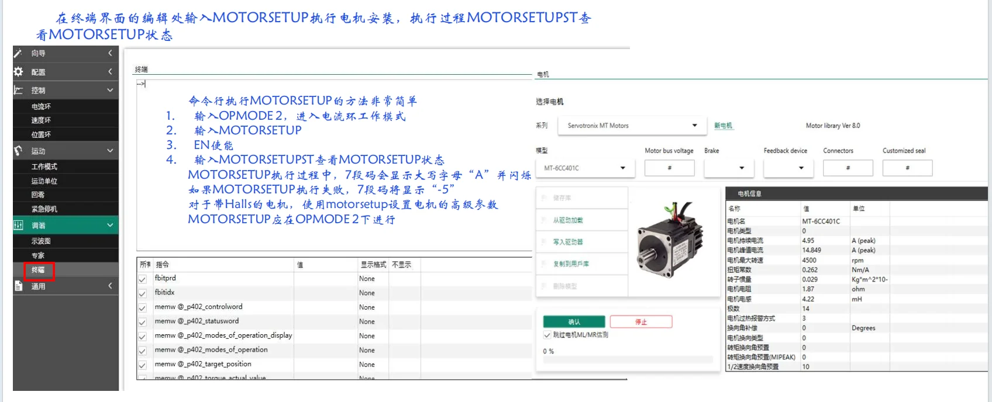Click the 0 % progress bar
This screenshot has height=402, width=992.
pos(628,360)
